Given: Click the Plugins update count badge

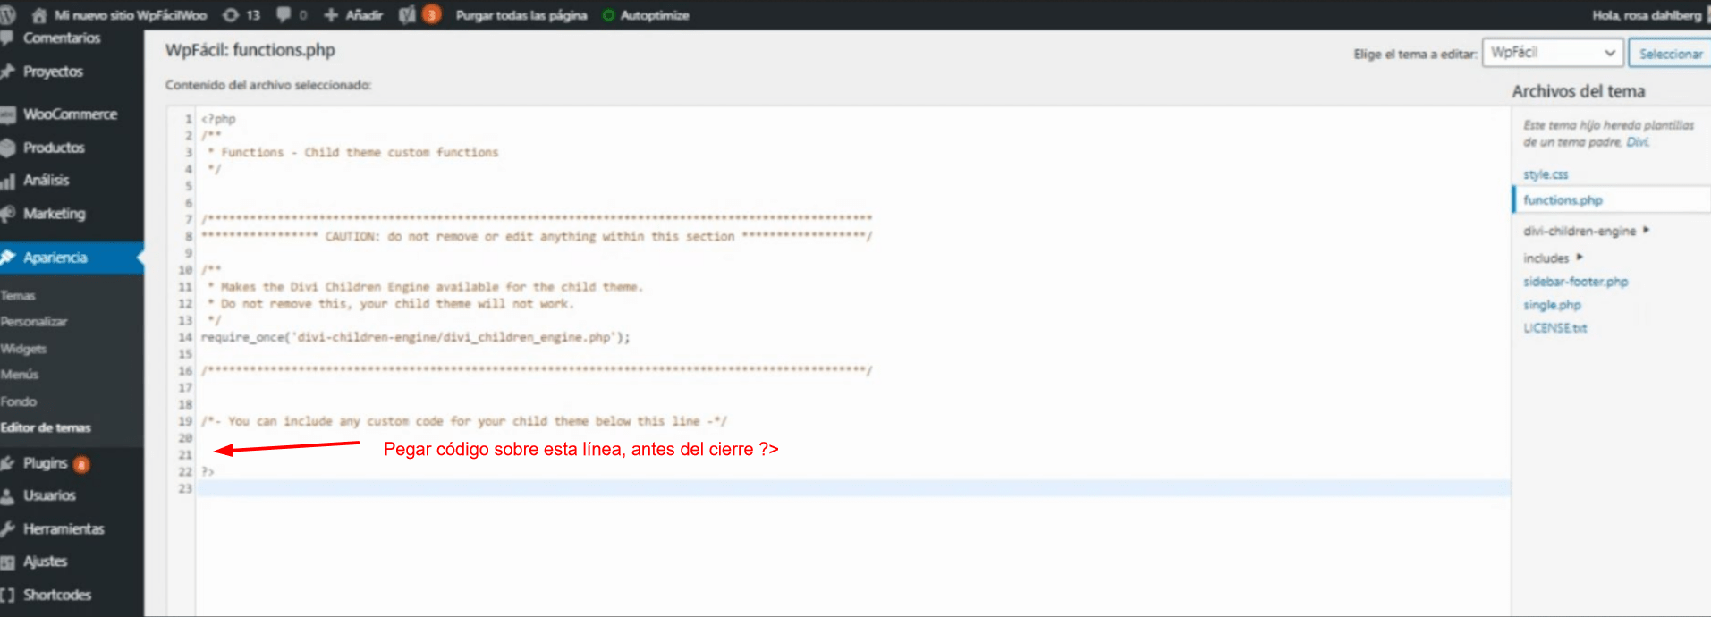Looking at the screenshot, I should pos(81,464).
